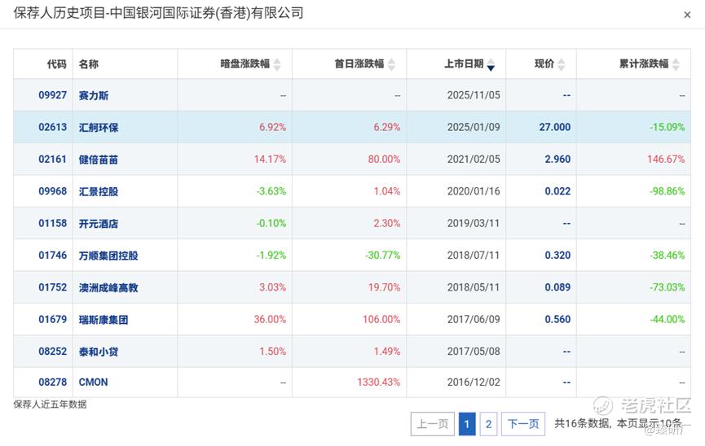Viewport: 705px width, 446px height.
Task: Open CMON stock name link
Action: (x=93, y=383)
